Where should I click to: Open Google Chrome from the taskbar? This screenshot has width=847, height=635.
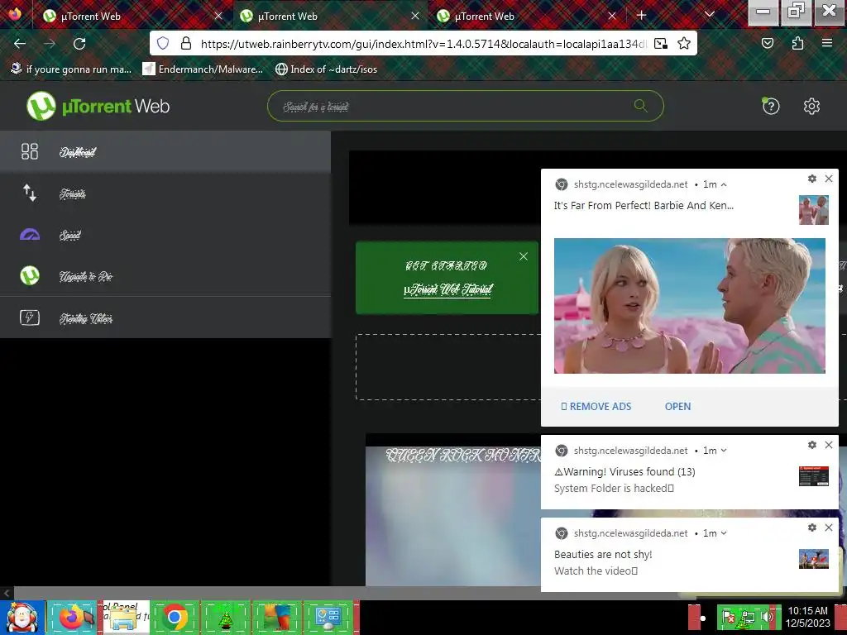[175, 617]
